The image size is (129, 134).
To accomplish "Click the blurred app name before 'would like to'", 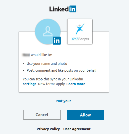I will pyautogui.click(x=26, y=55).
